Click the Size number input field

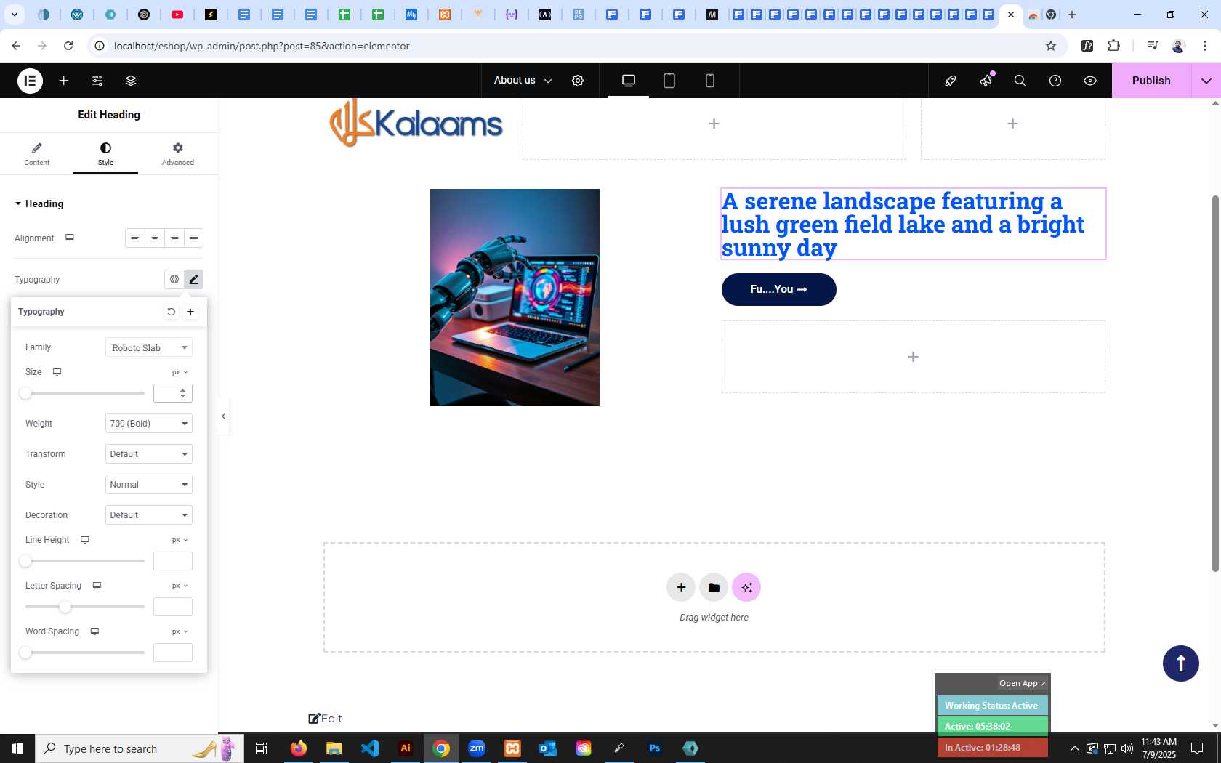173,393
